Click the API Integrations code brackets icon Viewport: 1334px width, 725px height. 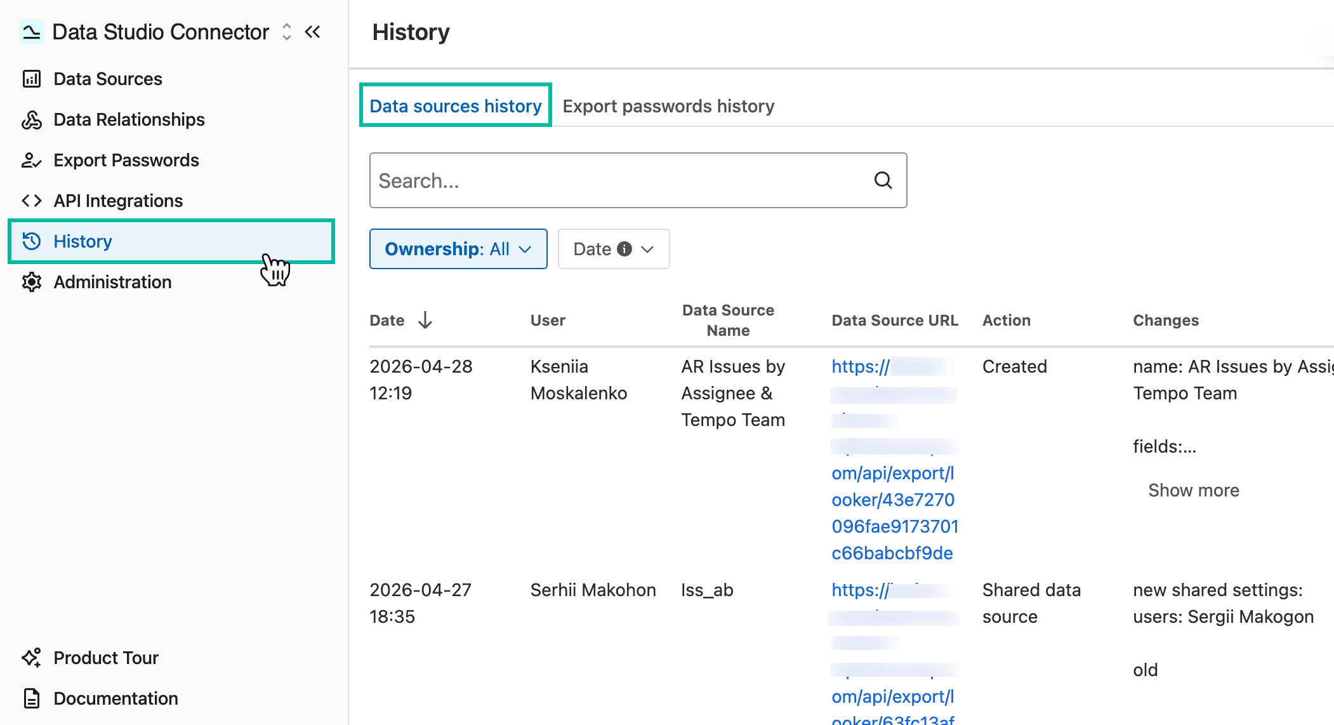(x=32, y=201)
